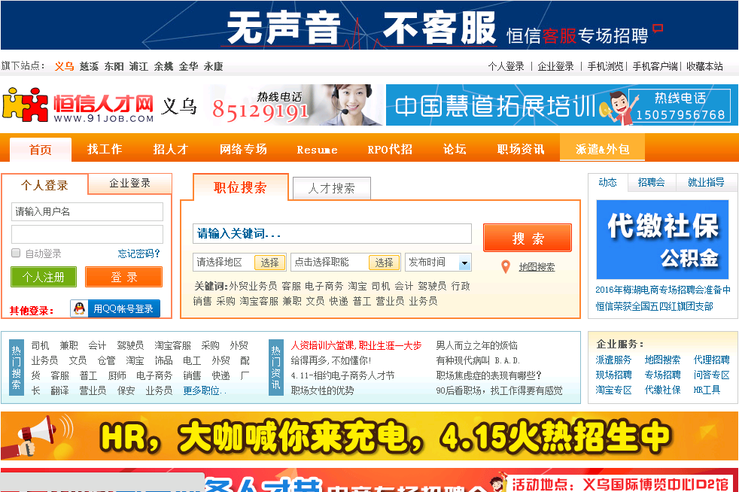Screen dimensions: 739x492
Task: Click the orange 登录 button
Action: pos(124,277)
